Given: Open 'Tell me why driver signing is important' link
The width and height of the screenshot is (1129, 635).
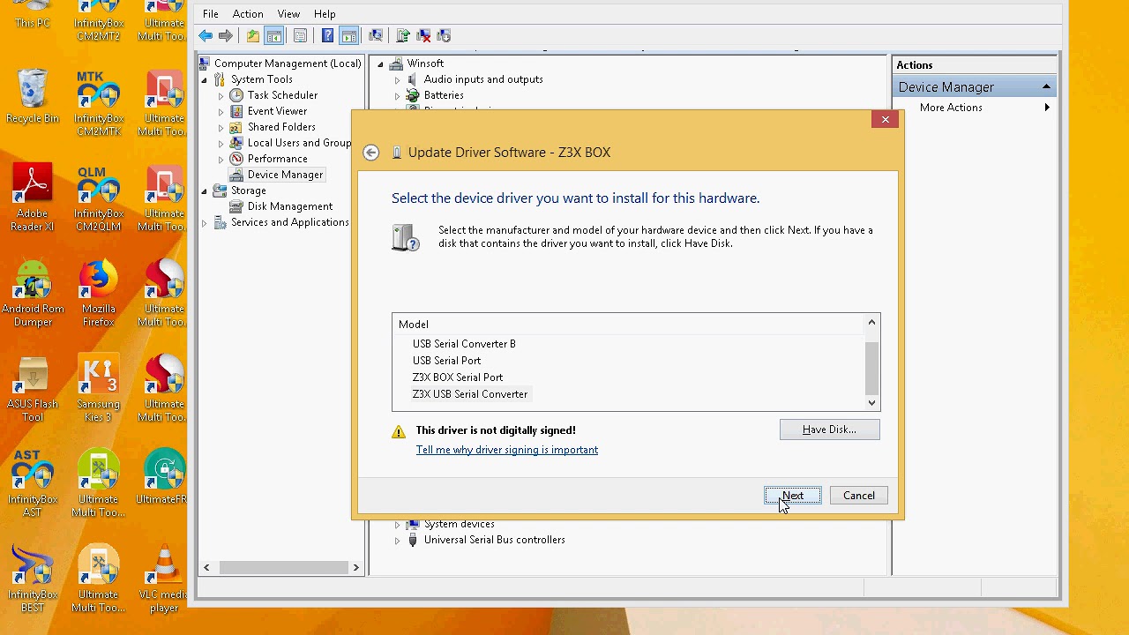Looking at the screenshot, I should coord(507,450).
